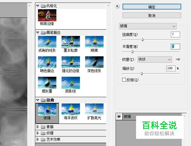Expand the 艺术效果 filter folder
191x146 pixels.
(x=38, y=139)
